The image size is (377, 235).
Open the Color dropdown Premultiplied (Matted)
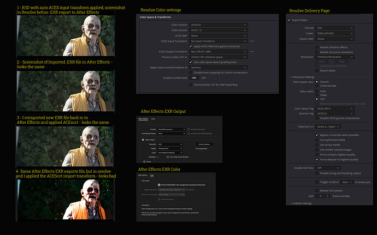[170, 153]
